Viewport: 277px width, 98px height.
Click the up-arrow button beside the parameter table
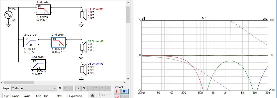pyautogui.click(x=92, y=96)
